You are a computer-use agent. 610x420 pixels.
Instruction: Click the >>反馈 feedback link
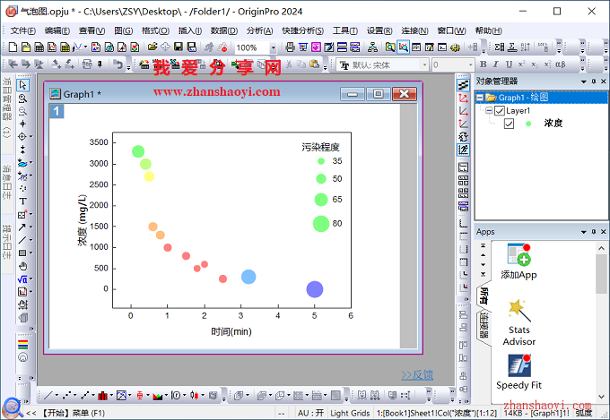pyautogui.click(x=417, y=375)
